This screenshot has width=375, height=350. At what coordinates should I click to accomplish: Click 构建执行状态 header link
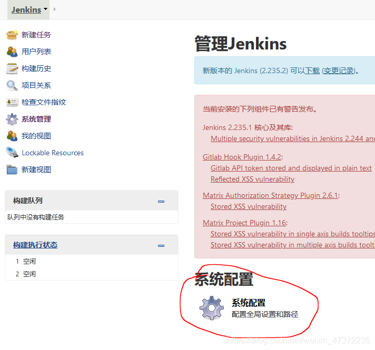(x=35, y=245)
